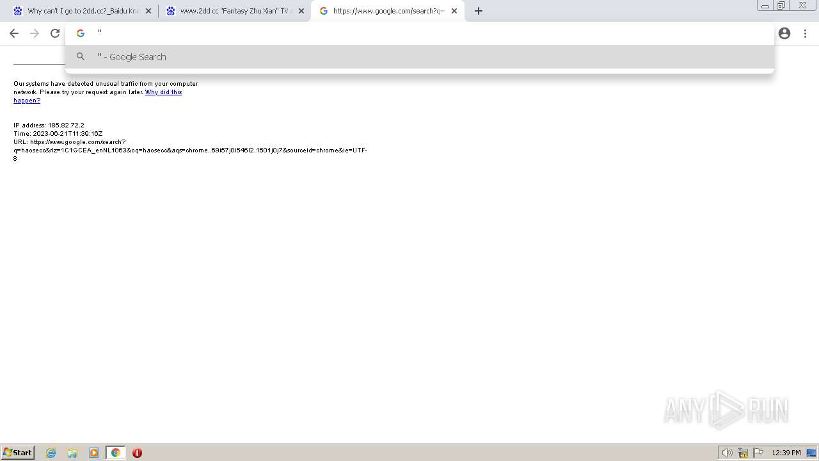Choose the '" - Google Search' suggestion
819x461 pixels.
pyautogui.click(x=420, y=57)
